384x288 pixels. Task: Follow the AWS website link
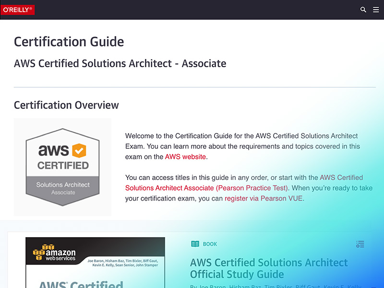tap(185, 157)
